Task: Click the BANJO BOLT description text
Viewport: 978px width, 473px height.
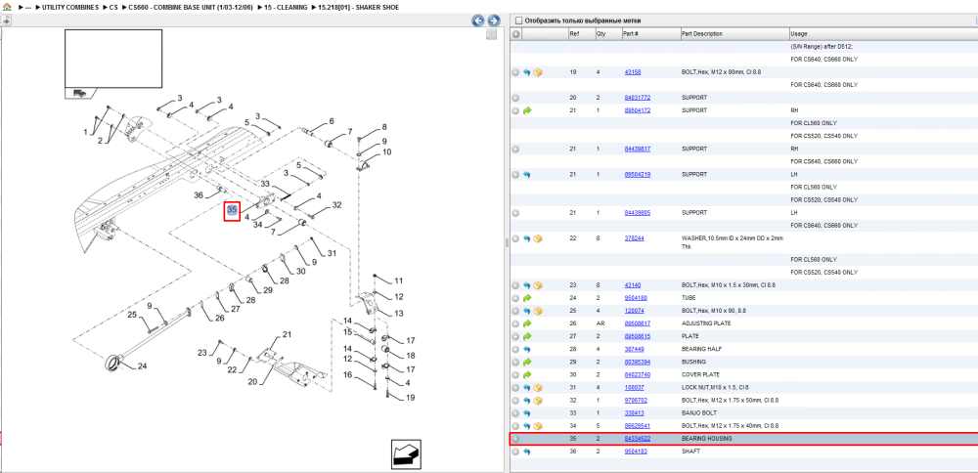Action: click(x=698, y=413)
